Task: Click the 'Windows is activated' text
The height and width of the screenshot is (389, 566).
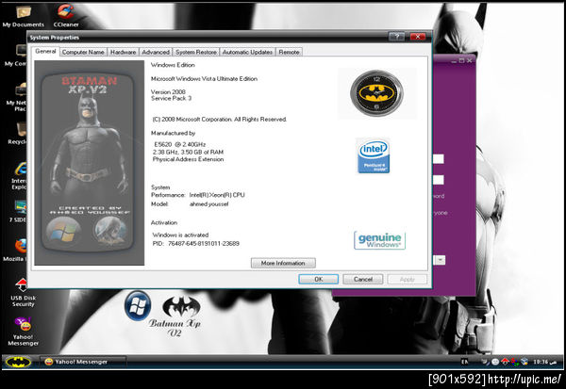Action: coord(180,235)
